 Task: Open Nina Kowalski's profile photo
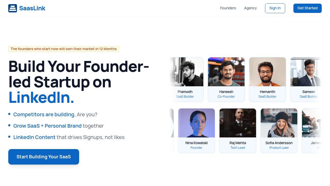point(196,123)
